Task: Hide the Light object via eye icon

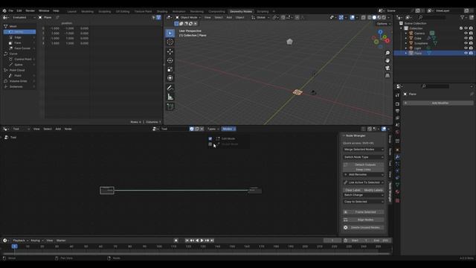Action: 466,48
